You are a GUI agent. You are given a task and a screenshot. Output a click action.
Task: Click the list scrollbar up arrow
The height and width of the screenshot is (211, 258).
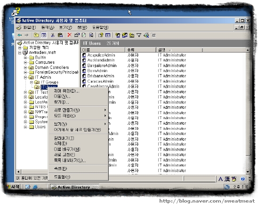[x=248, y=50]
